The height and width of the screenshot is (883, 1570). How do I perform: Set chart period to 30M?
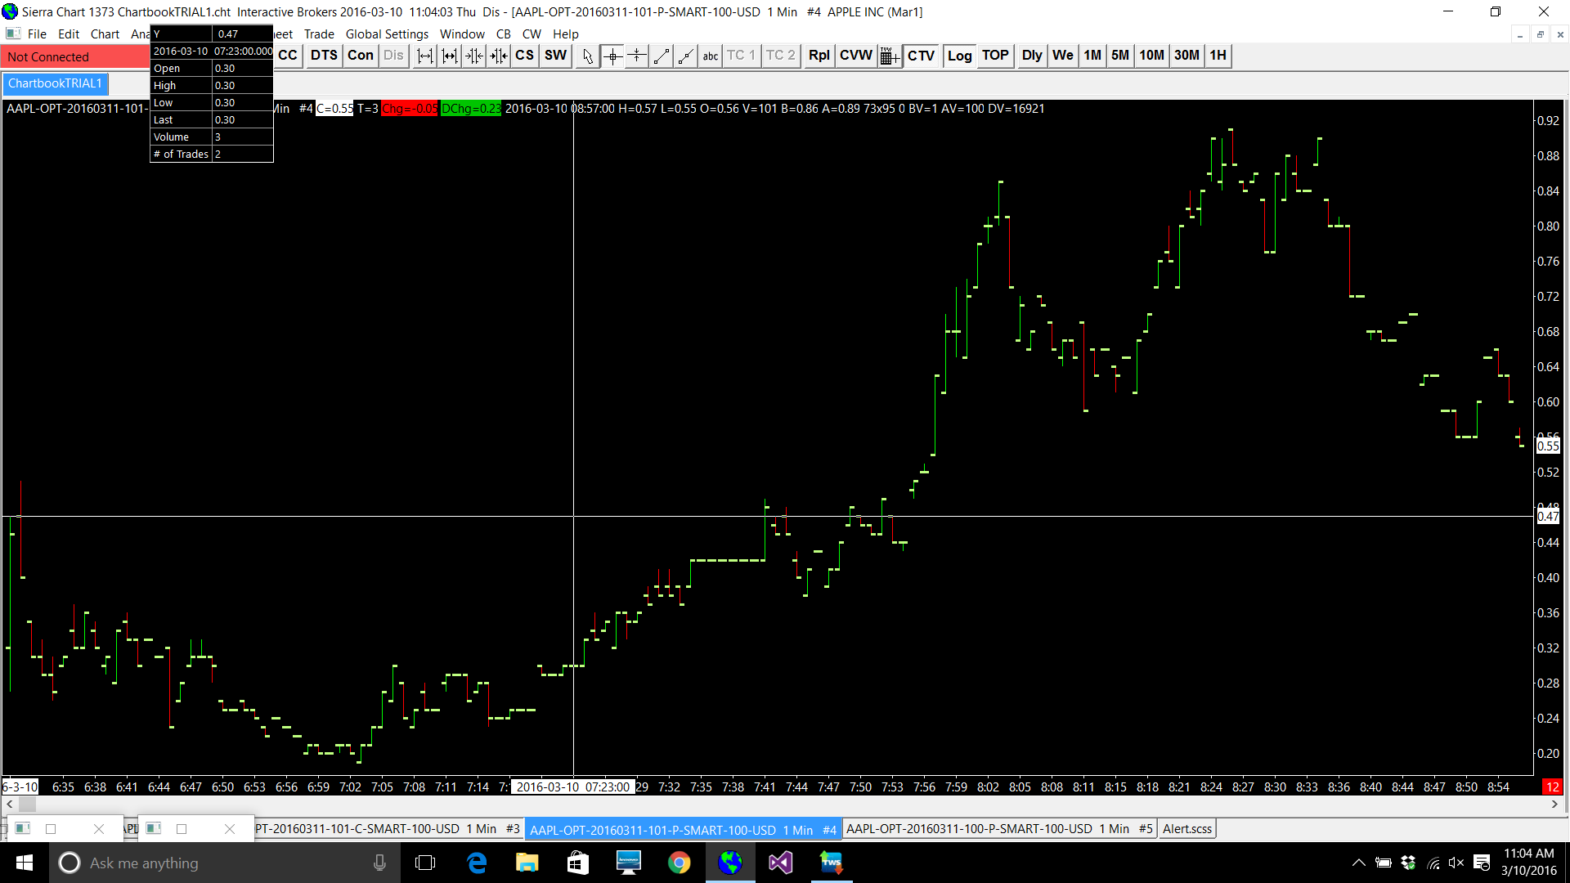(x=1187, y=56)
